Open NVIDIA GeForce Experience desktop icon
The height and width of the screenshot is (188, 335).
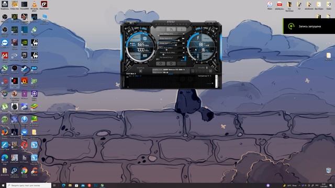pos(25,43)
